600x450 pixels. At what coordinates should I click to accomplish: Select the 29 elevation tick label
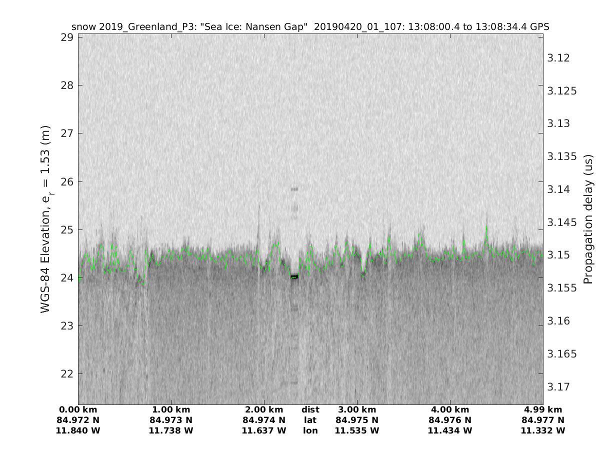click(x=67, y=37)
